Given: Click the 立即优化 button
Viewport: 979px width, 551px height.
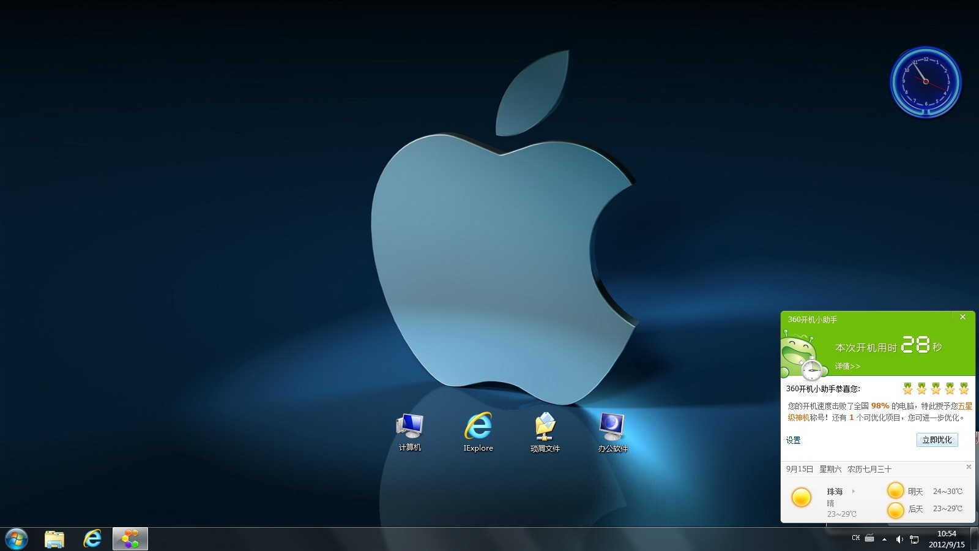Looking at the screenshot, I should (937, 440).
